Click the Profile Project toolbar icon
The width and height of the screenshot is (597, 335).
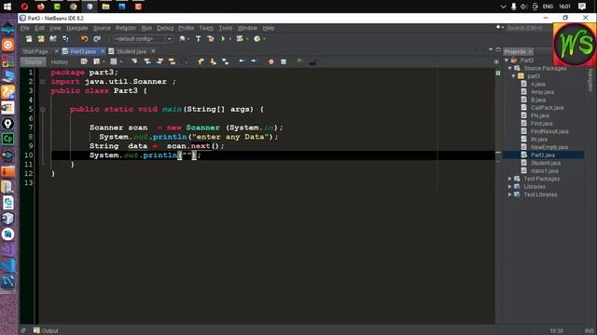pyautogui.click(x=257, y=39)
